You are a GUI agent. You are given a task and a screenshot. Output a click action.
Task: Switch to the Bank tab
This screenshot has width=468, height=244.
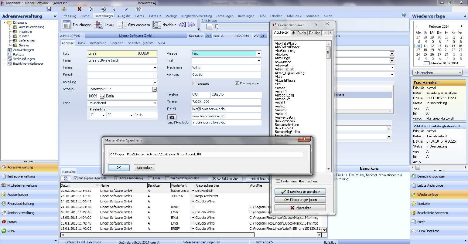click(81, 43)
